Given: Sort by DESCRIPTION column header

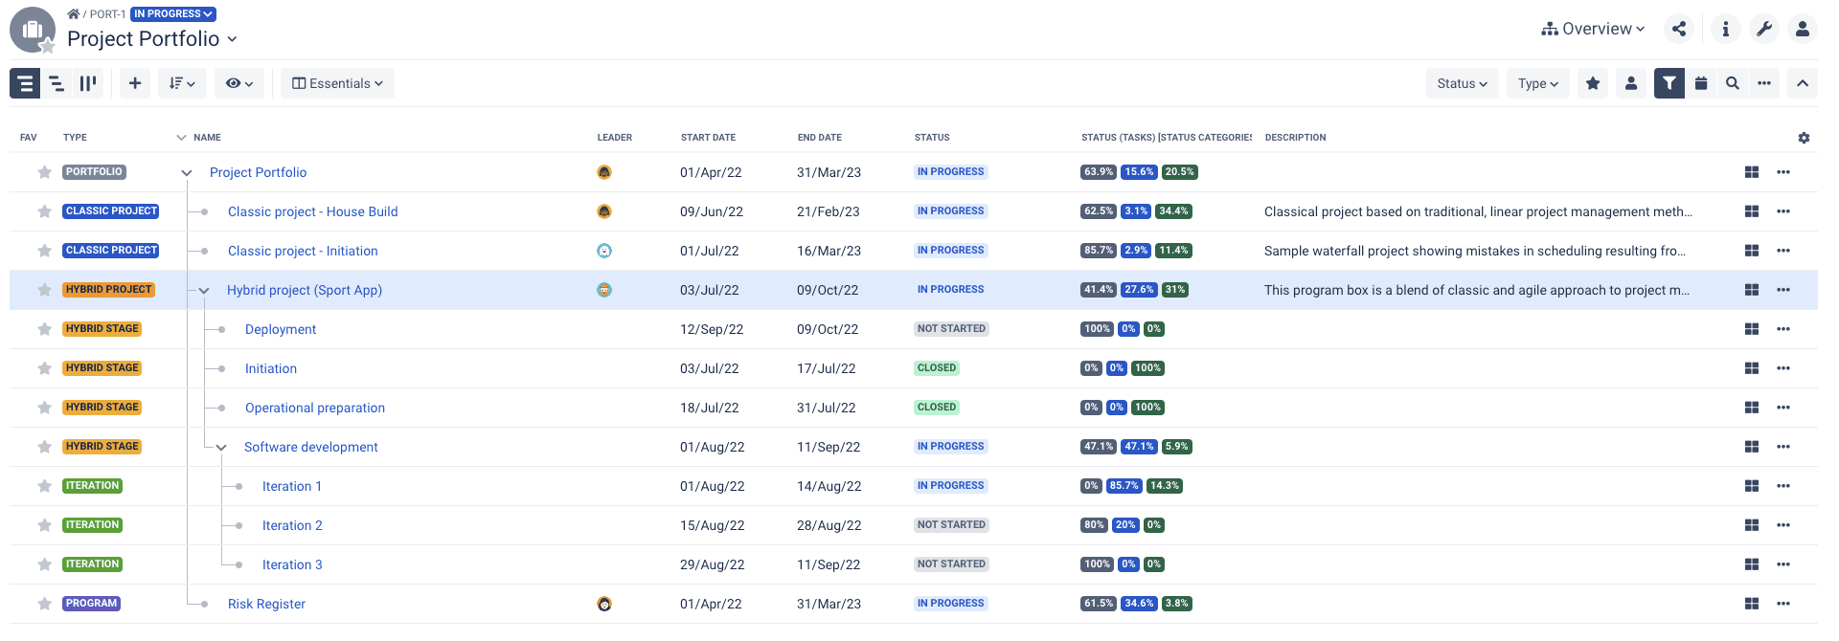Looking at the screenshot, I should 1295,138.
